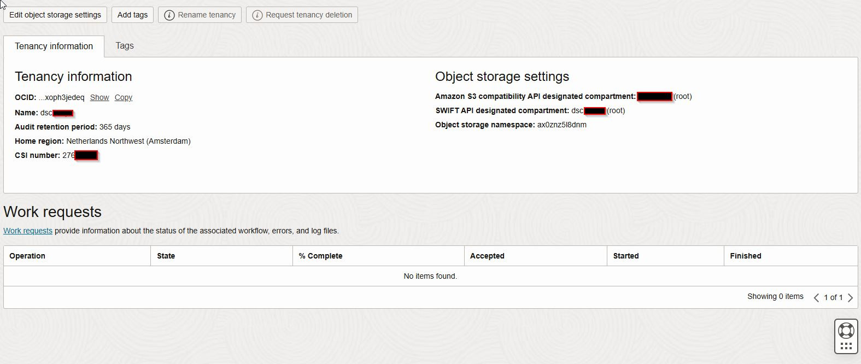861x364 pixels.
Task: Click the Operation column header
Action: (x=27, y=256)
